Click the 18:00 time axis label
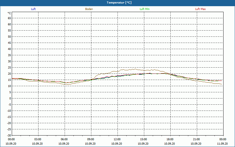The width and height of the screenshot is (235, 147). coord(170,139)
